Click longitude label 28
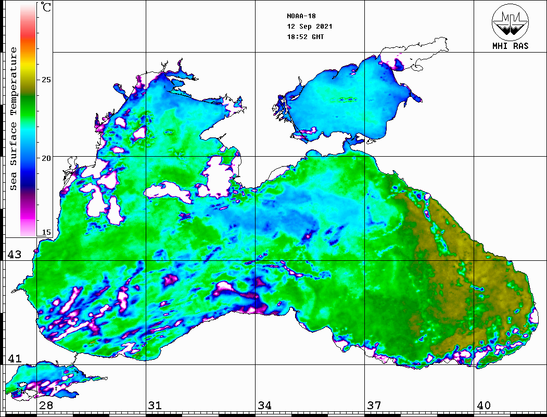This screenshot has width=547, height=417. (x=46, y=406)
